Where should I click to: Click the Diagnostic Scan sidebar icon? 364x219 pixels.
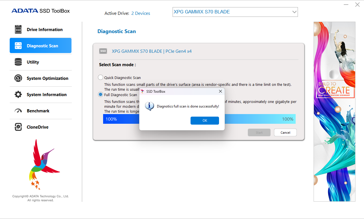pyautogui.click(x=18, y=46)
